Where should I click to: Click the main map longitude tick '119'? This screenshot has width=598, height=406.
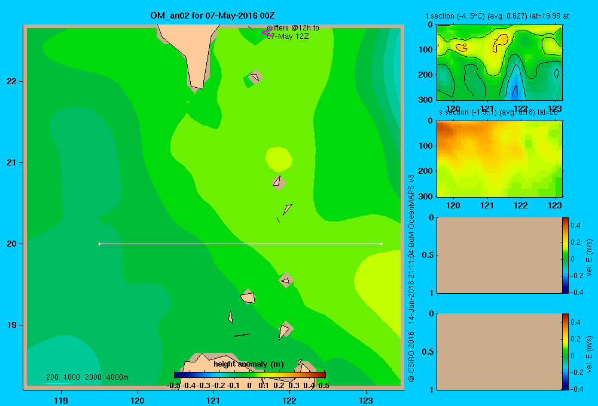[61, 401]
